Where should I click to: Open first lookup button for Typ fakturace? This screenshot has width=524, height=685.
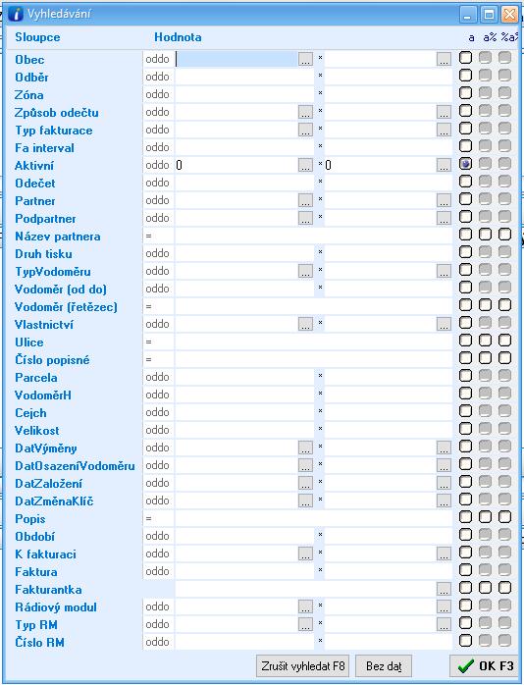(306, 130)
